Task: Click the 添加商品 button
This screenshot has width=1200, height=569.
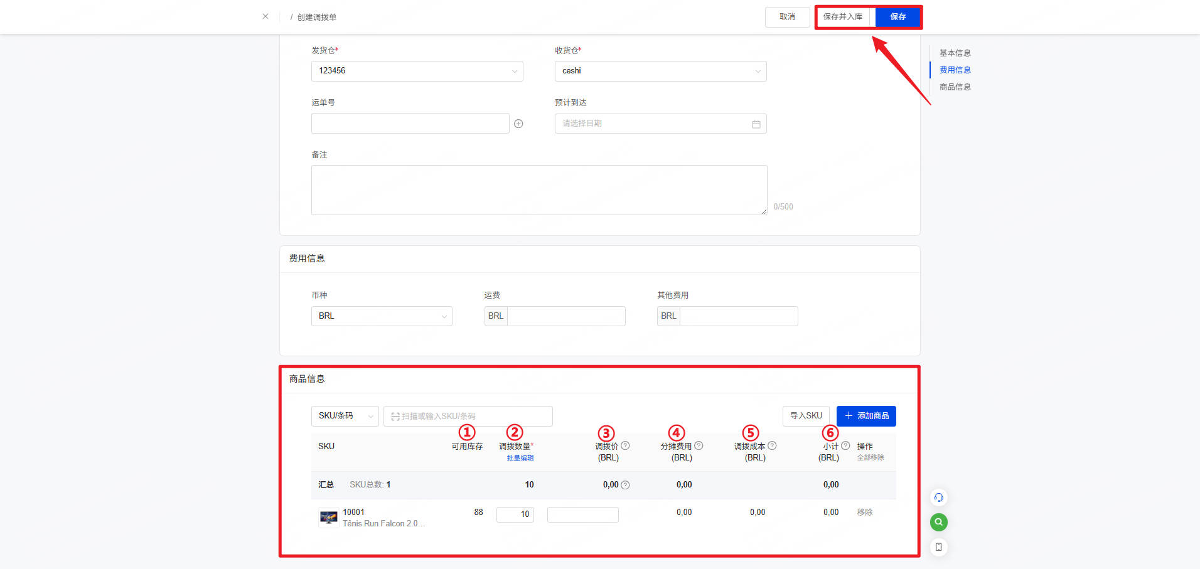Action: click(866, 416)
